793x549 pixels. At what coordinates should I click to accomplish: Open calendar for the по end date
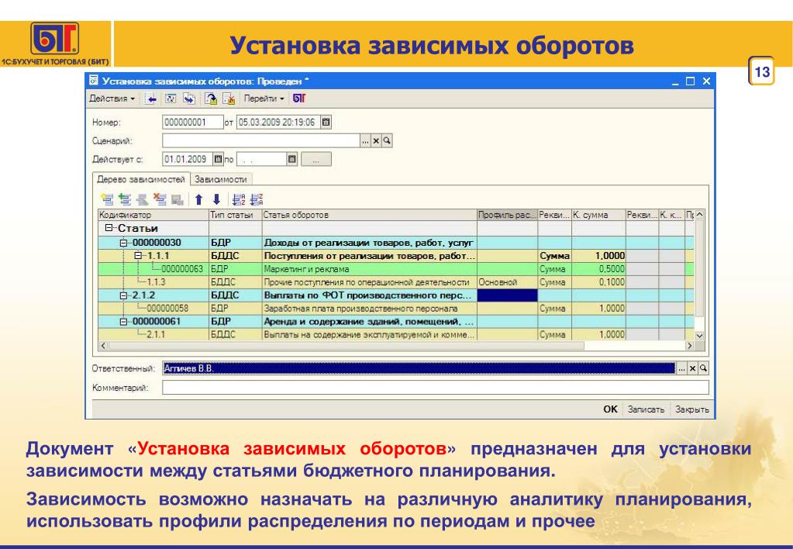coord(291,159)
